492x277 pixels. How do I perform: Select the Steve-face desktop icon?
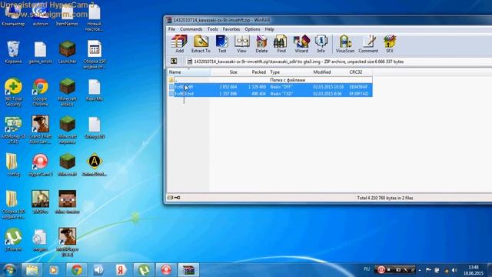pyautogui.click(x=67, y=202)
